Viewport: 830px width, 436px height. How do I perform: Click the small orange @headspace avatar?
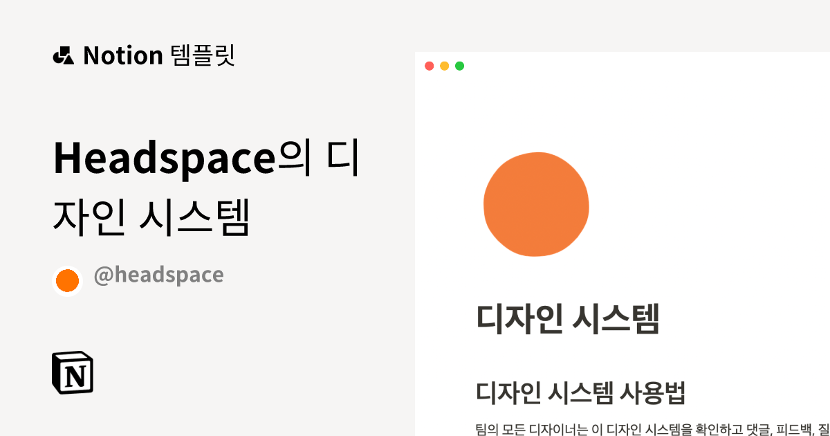click(67, 280)
